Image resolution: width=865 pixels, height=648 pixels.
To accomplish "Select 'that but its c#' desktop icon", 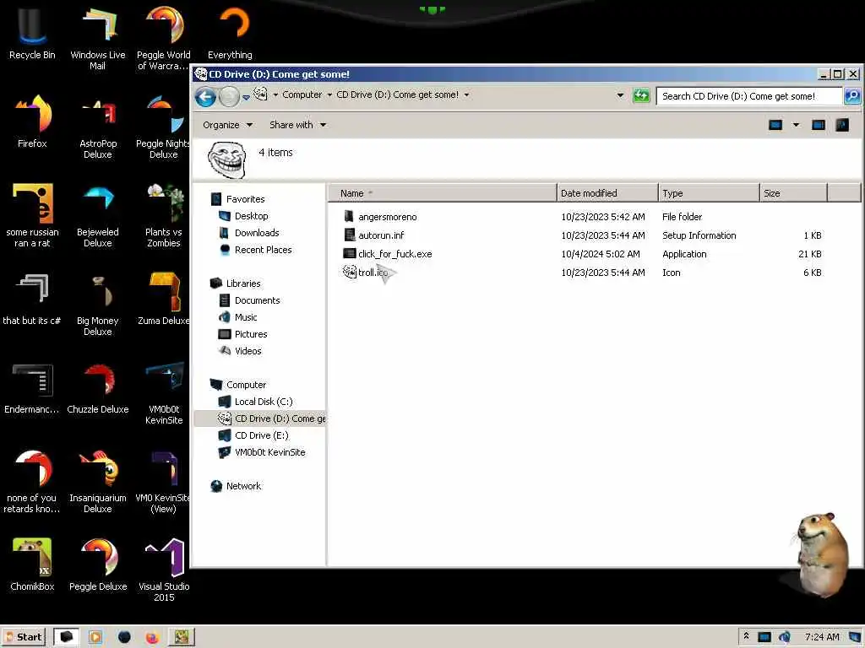I will 32,300.
